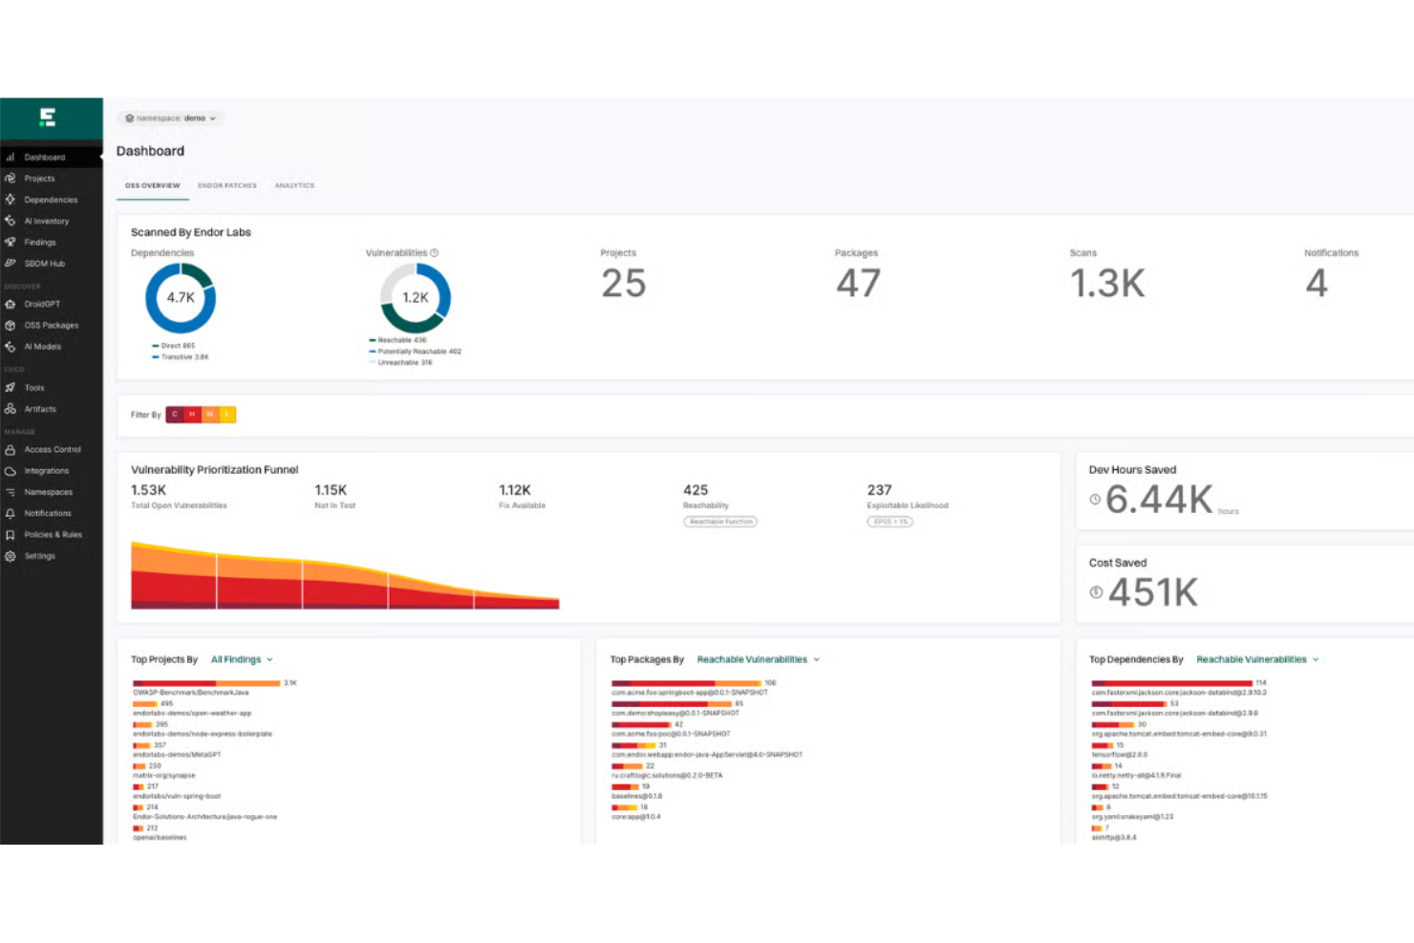Image resolution: width=1414 pixels, height=943 pixels.
Task: Click the Potentially Reachable 402 legend entry
Action: coord(416,352)
